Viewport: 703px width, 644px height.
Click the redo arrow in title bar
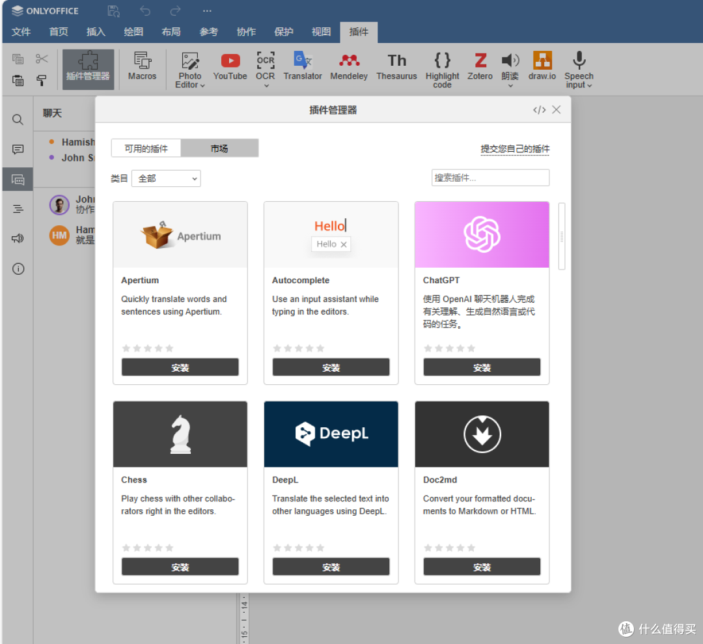pos(175,10)
